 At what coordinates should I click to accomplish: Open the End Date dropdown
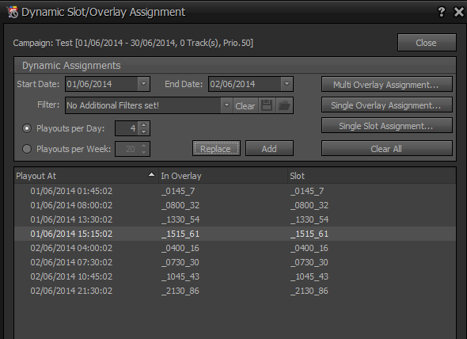(287, 84)
